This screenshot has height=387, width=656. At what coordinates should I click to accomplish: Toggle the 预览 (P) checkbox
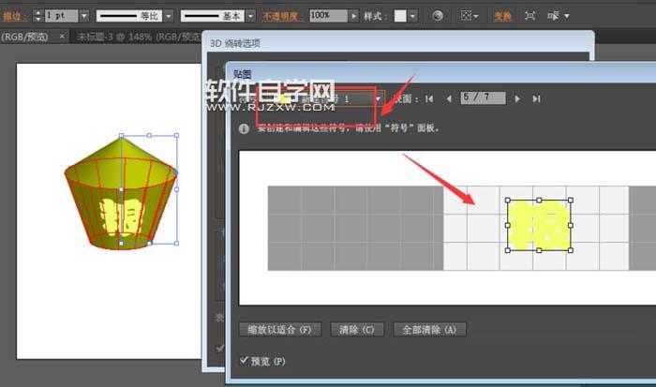tap(244, 361)
